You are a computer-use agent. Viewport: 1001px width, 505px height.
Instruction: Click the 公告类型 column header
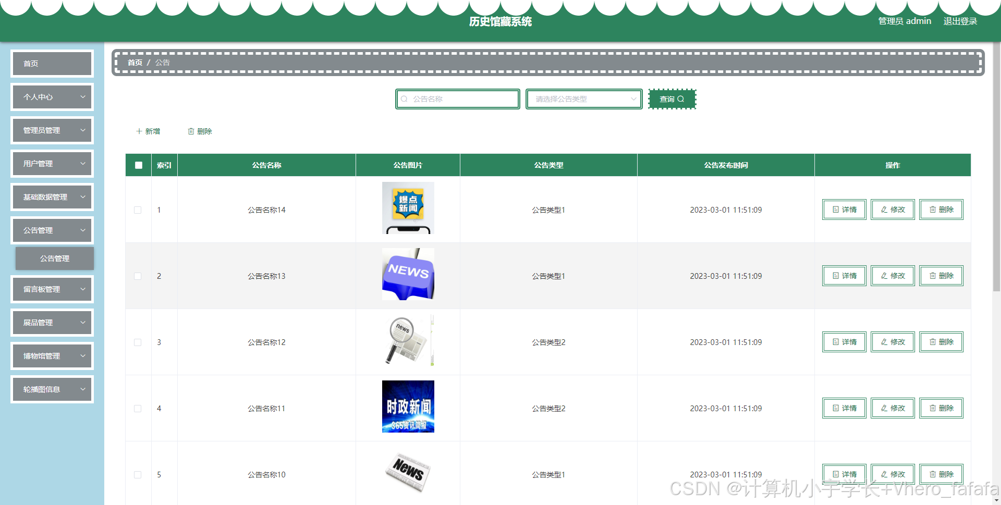coord(548,165)
